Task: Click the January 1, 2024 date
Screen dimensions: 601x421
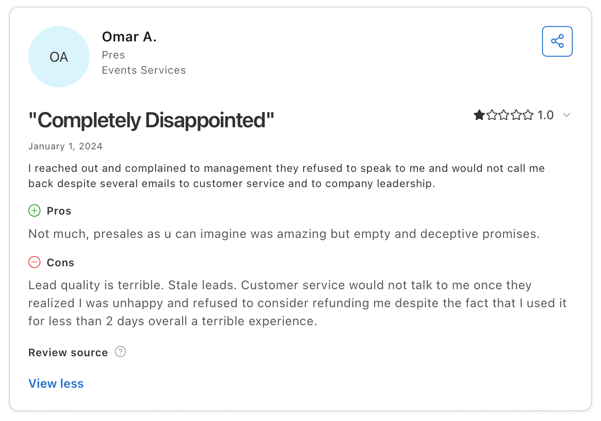Action: tap(65, 146)
